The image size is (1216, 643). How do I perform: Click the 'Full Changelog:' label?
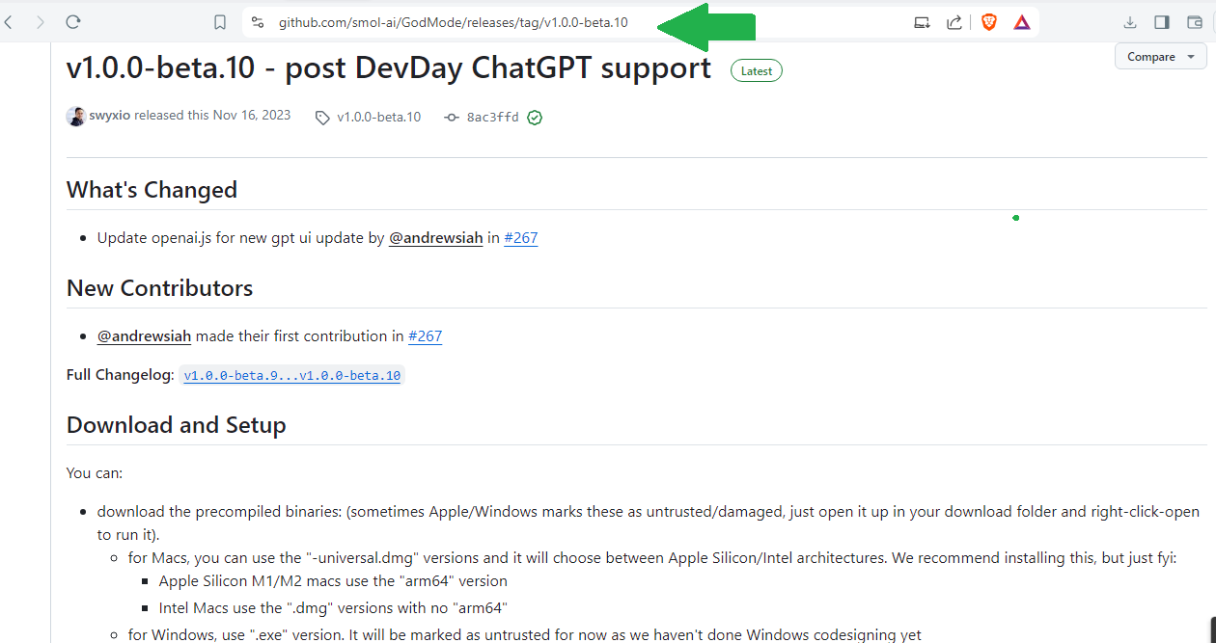[x=121, y=375]
